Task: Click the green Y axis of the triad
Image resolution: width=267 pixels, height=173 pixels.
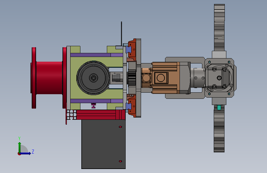Action: 20,147
